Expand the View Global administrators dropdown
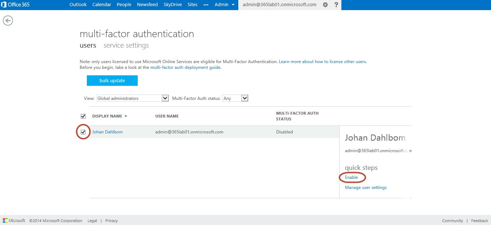Viewport: 491px width, 225px height. click(x=165, y=98)
